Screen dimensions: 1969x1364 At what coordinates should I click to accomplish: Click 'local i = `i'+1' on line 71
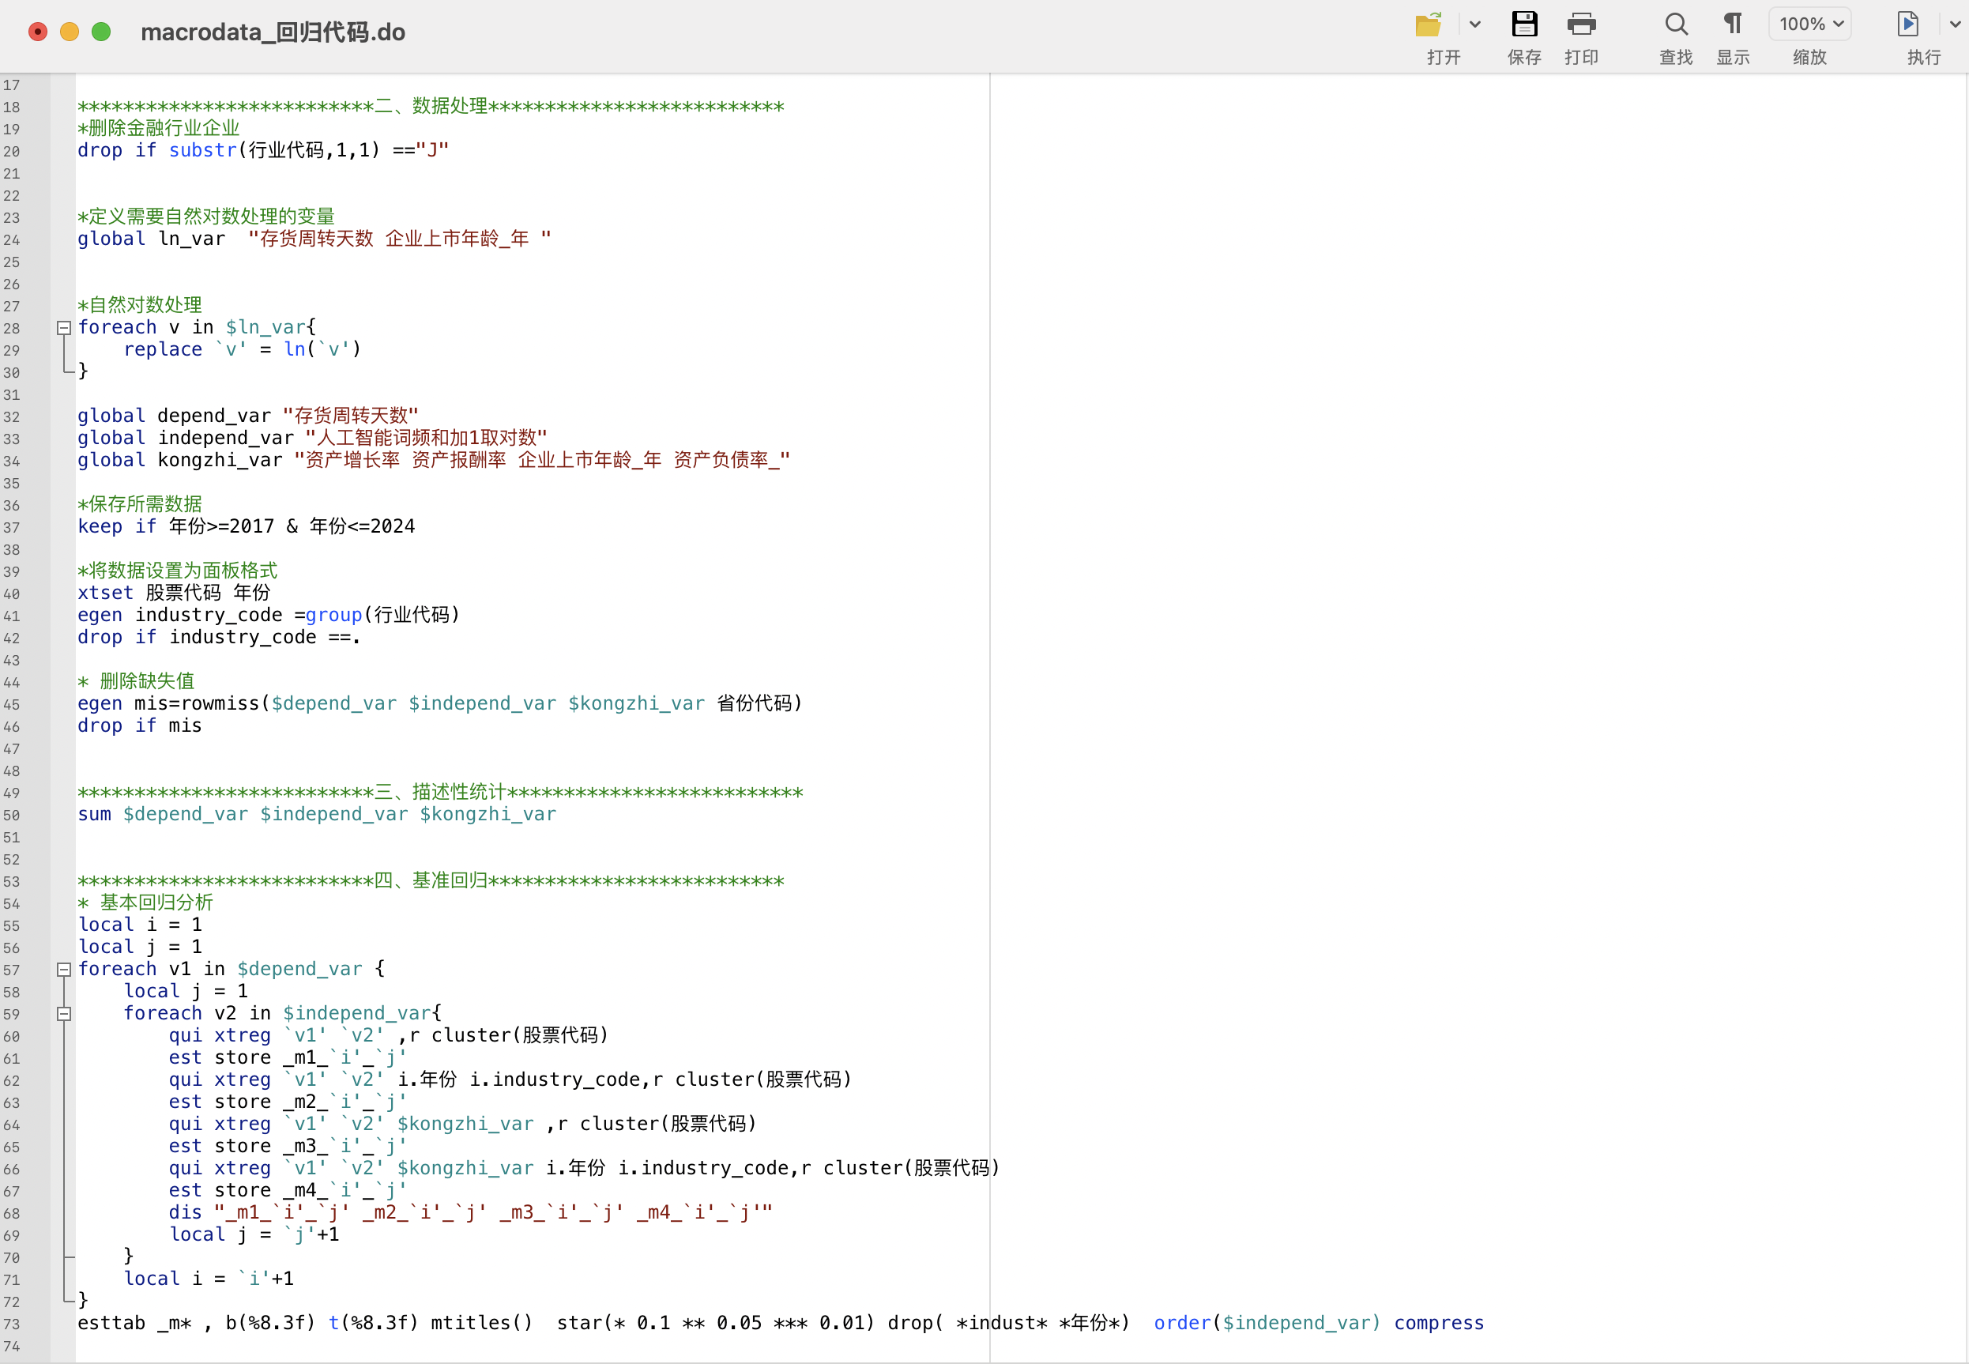coord(209,1279)
